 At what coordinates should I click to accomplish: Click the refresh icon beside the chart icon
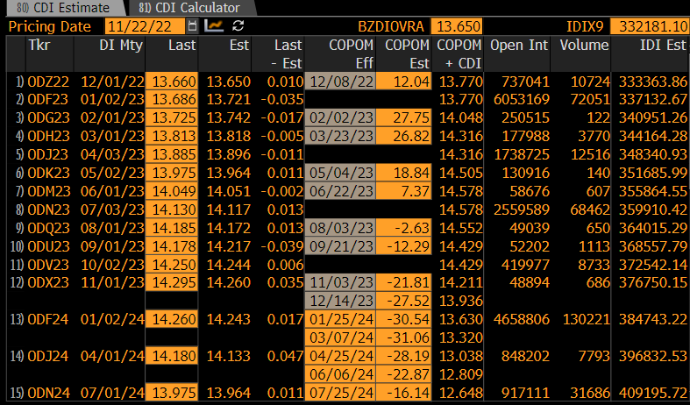click(238, 26)
